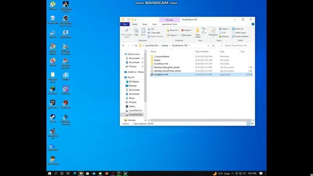Open pinned Downloads under Quick access
This screenshot has height=176, width=313.
pos(134,62)
